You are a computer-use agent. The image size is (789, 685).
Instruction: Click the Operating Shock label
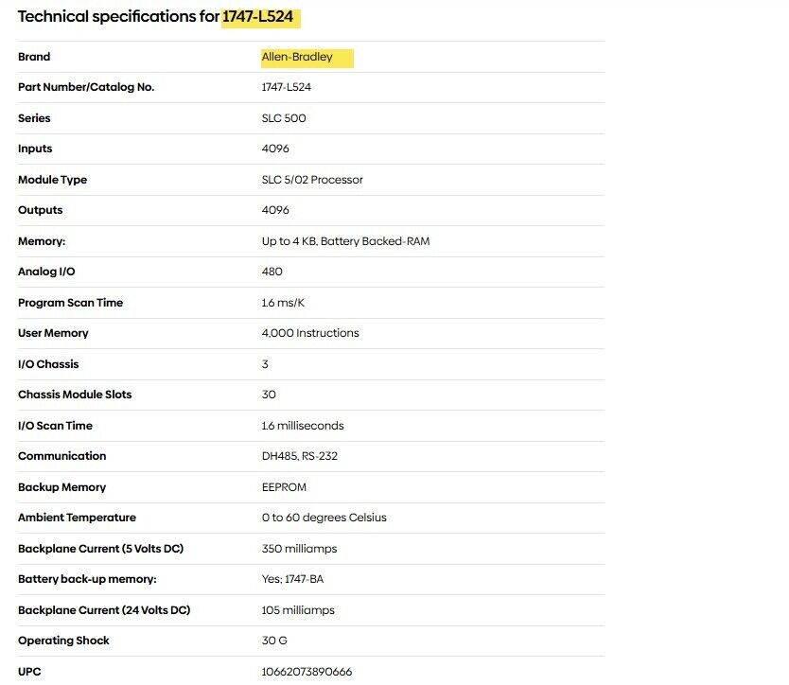[63, 641]
